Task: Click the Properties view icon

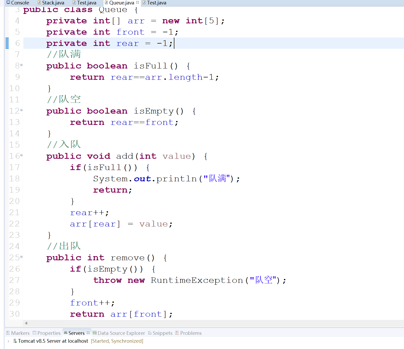Action: [x=34, y=333]
